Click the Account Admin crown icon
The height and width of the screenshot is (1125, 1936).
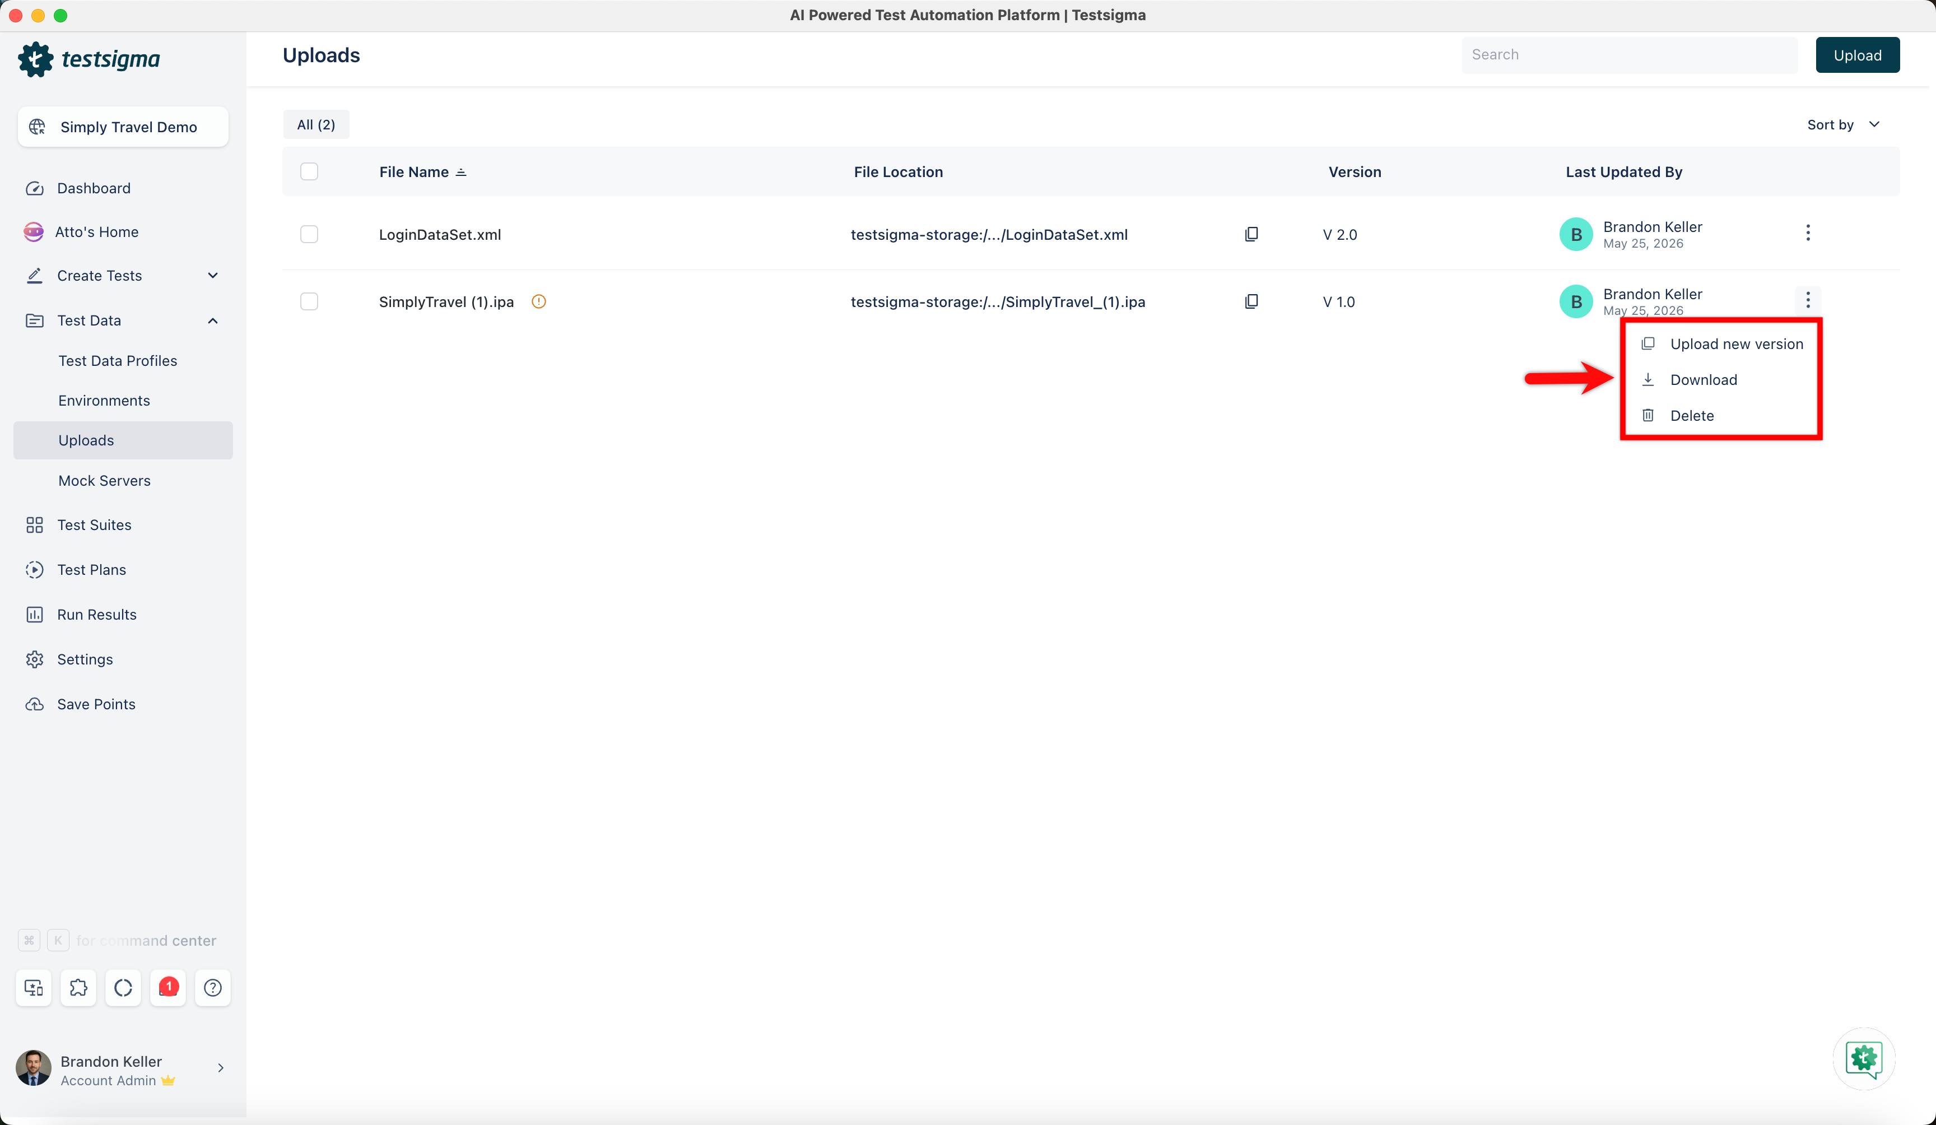tap(167, 1080)
